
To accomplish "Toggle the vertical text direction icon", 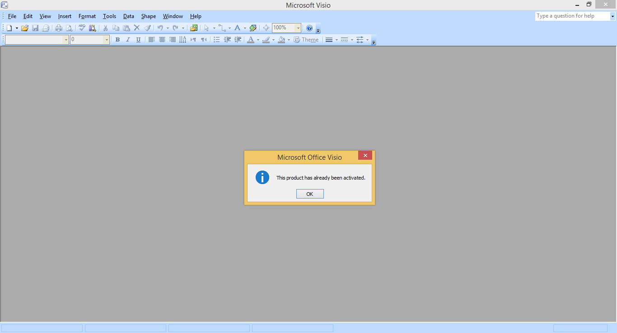I will point(183,40).
